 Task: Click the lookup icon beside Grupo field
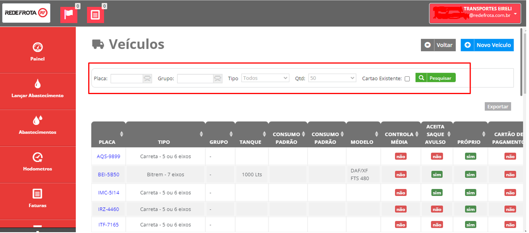point(218,78)
